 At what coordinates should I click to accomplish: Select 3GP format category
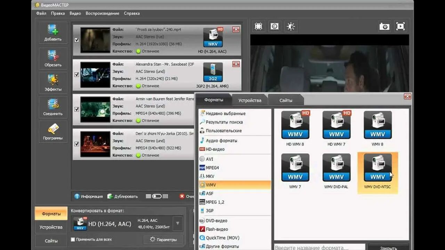235,211
